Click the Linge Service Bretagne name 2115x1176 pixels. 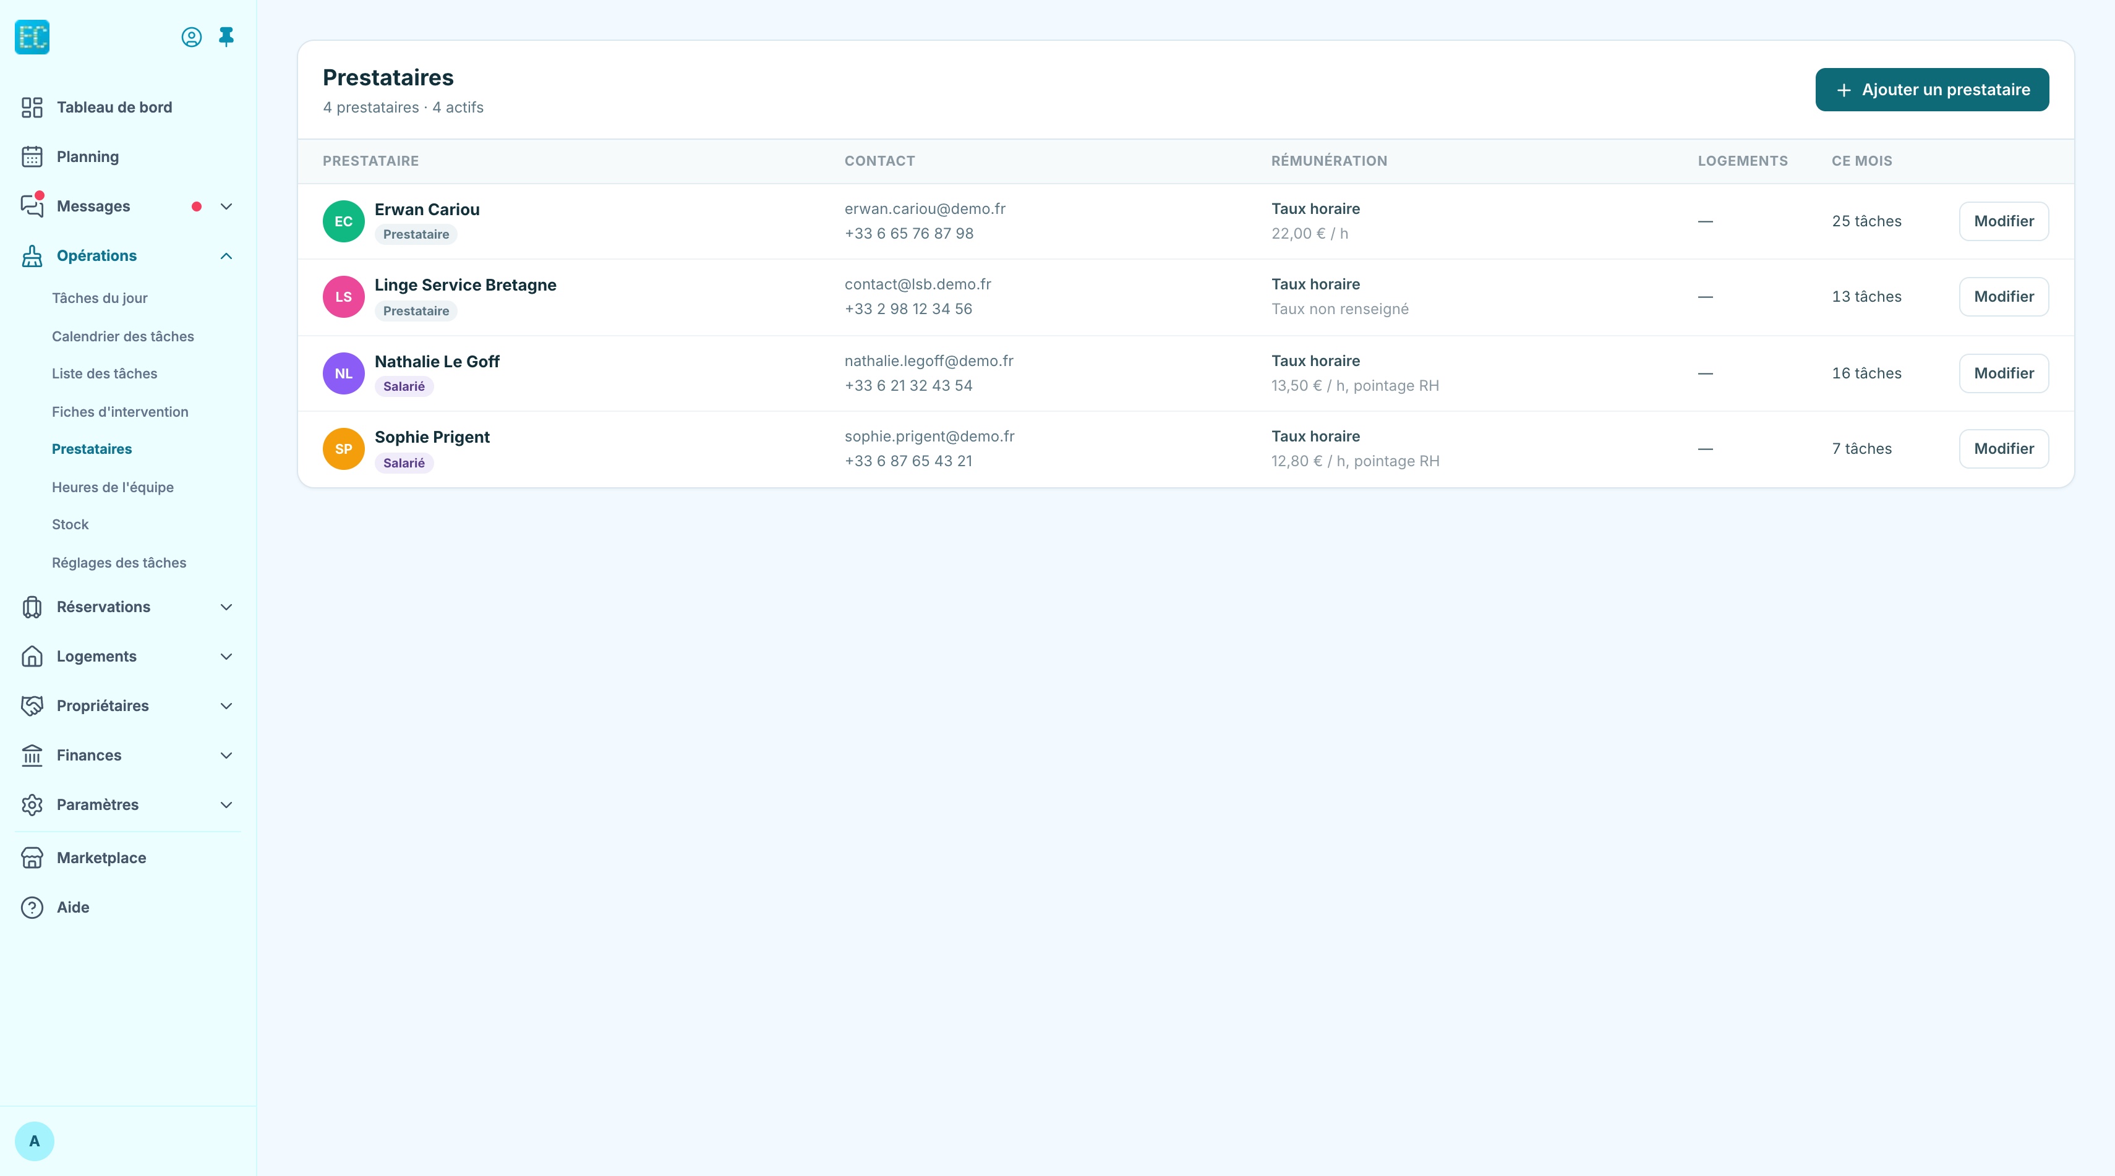(466, 285)
